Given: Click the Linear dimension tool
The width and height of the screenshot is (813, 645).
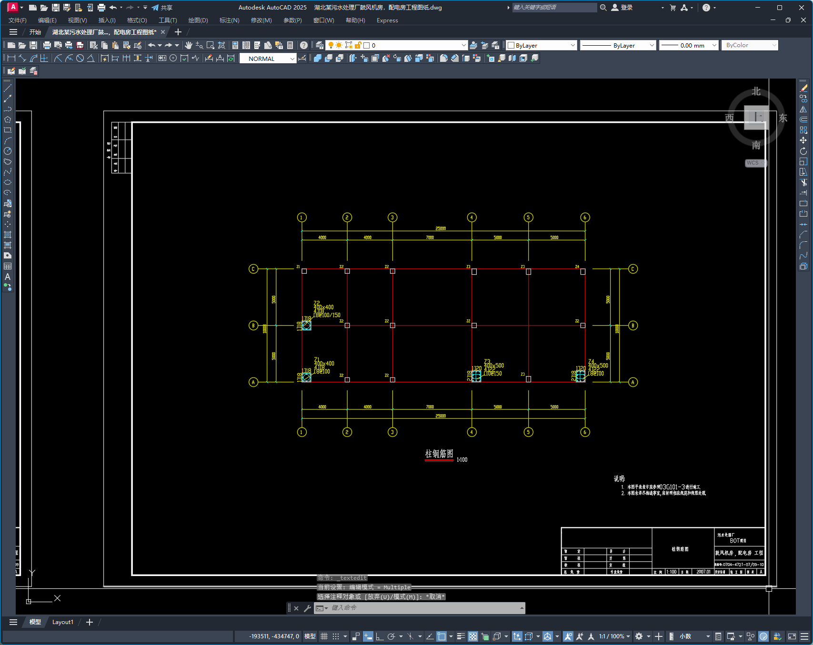Looking at the screenshot, I should 11,58.
